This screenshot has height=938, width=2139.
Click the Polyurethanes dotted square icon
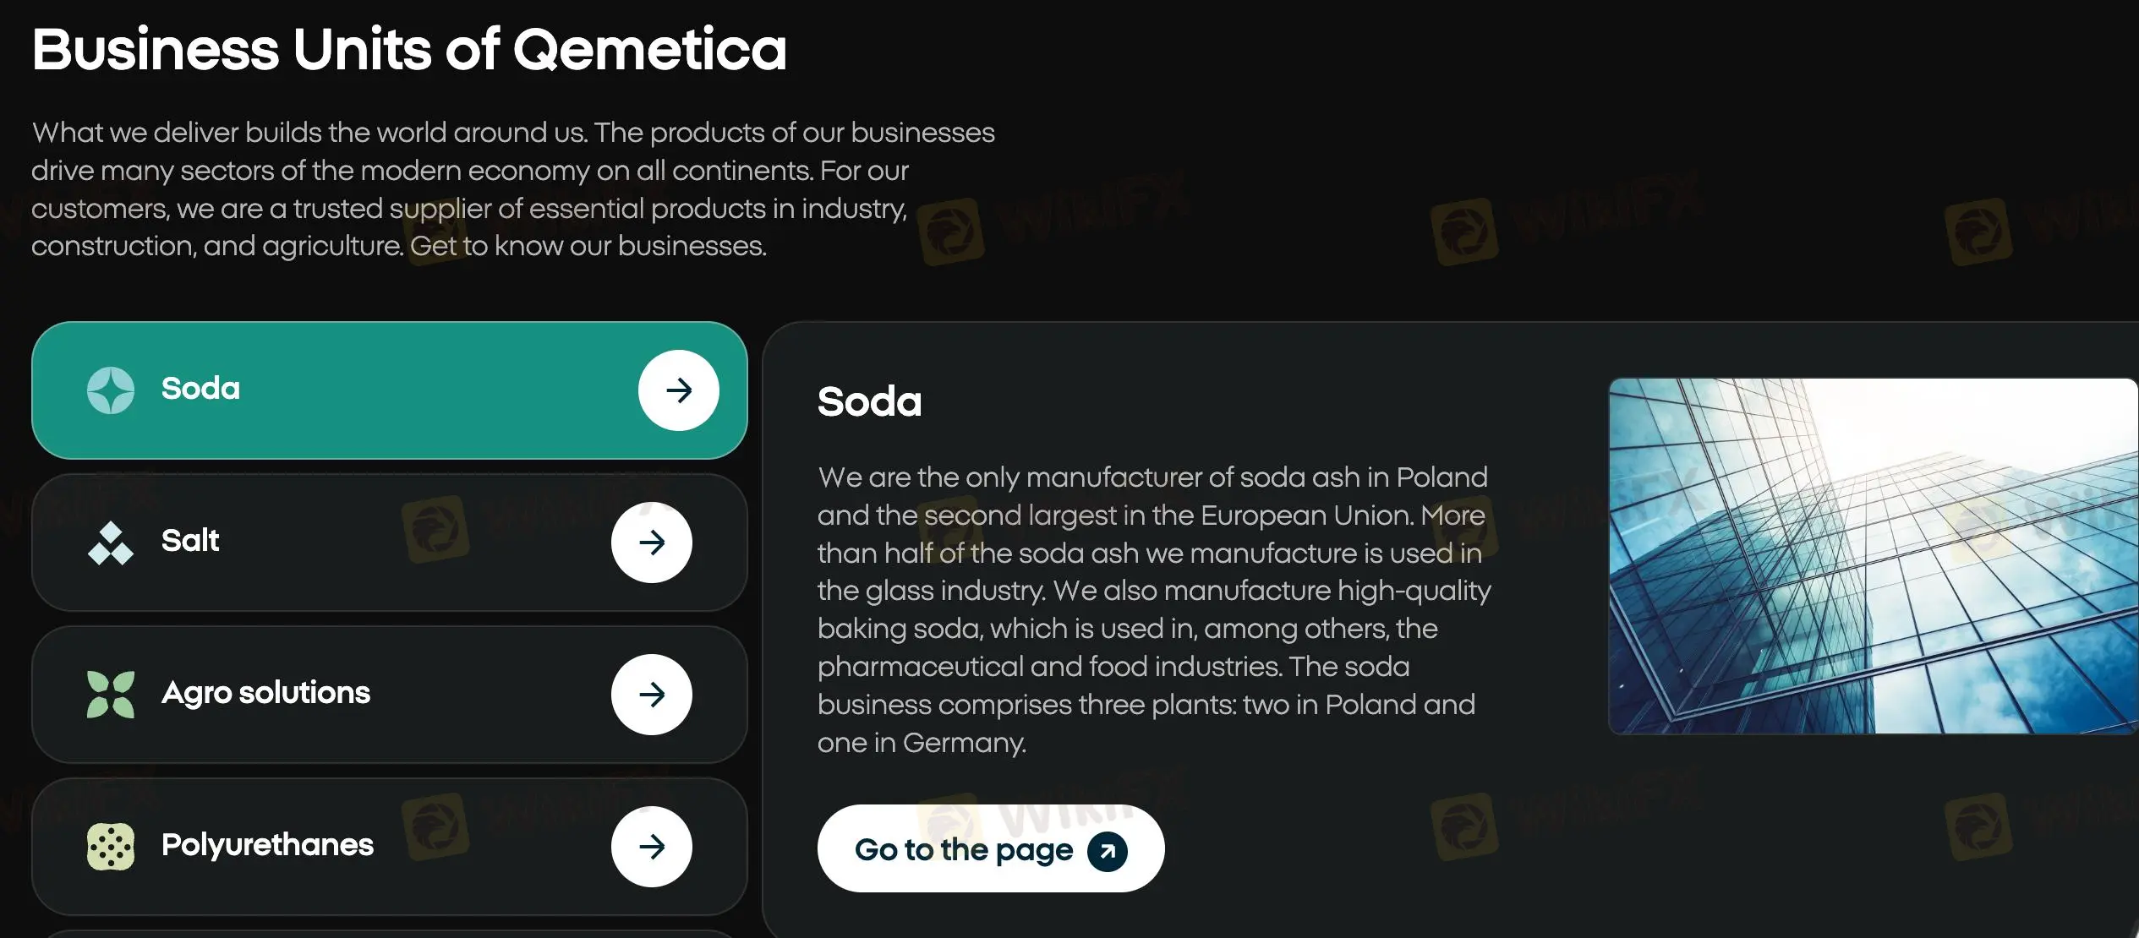(111, 847)
